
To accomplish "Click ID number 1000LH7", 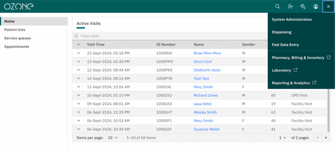I will click(x=164, y=112).
